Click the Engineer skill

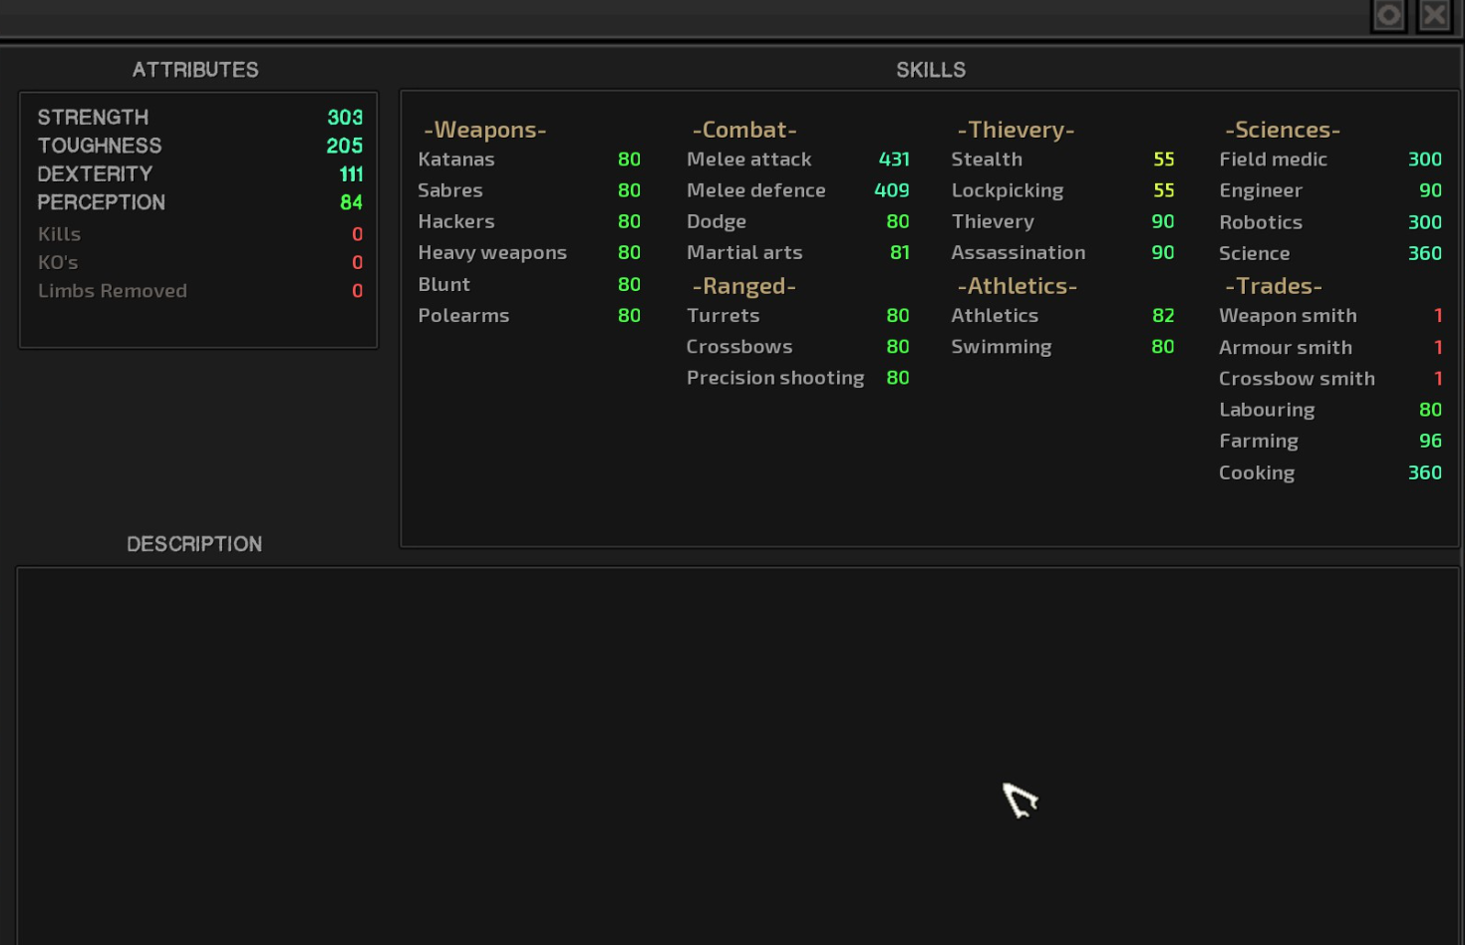click(1330, 190)
